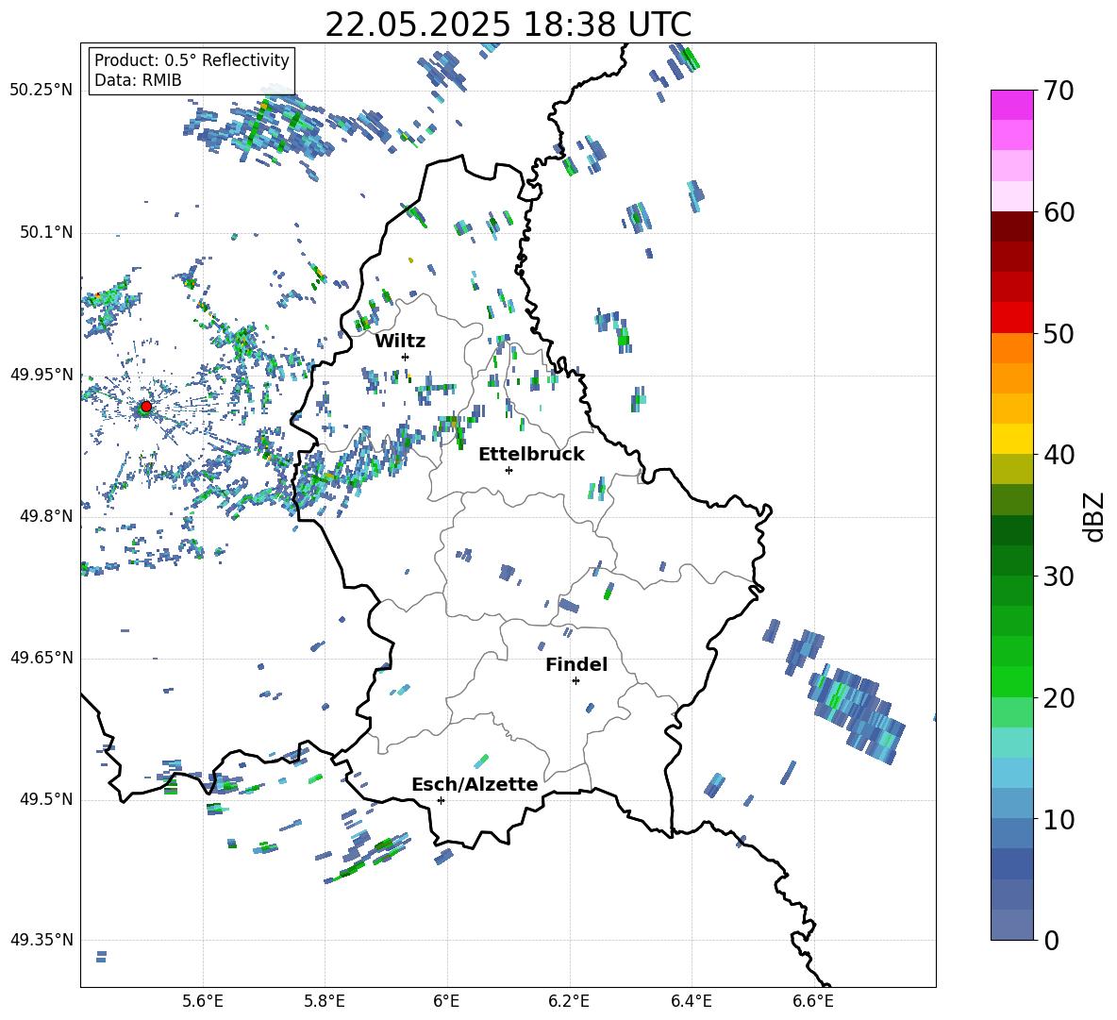
Task: Click the Esch/Alzette station cross marker
Action: point(441,800)
